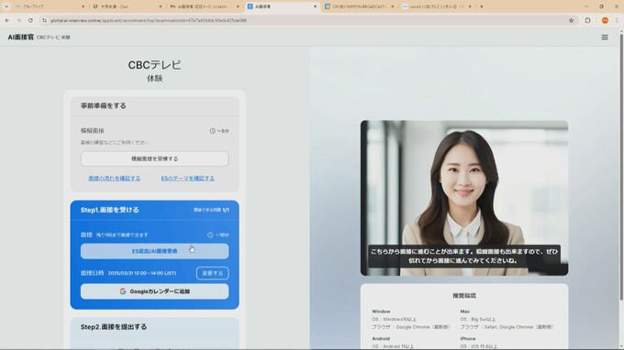Click the AI interviewer avatar image
The width and height of the screenshot is (624, 350).
pos(464,198)
